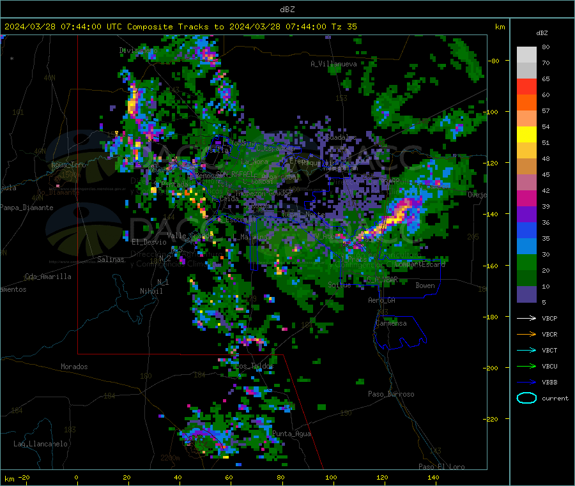The image size is (575, 486).
Task: Click the dBZ title at top
Action: point(287,10)
